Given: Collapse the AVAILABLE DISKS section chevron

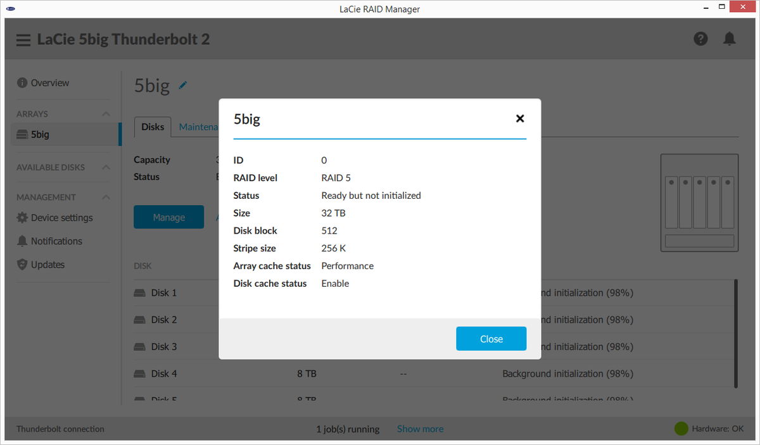Looking at the screenshot, I should 106,168.
